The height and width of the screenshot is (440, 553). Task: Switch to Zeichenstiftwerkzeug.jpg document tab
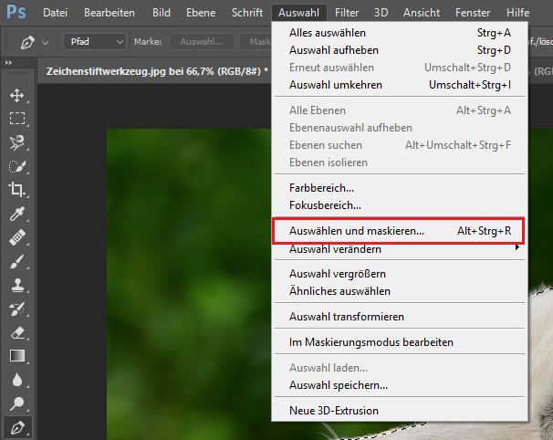(x=155, y=70)
